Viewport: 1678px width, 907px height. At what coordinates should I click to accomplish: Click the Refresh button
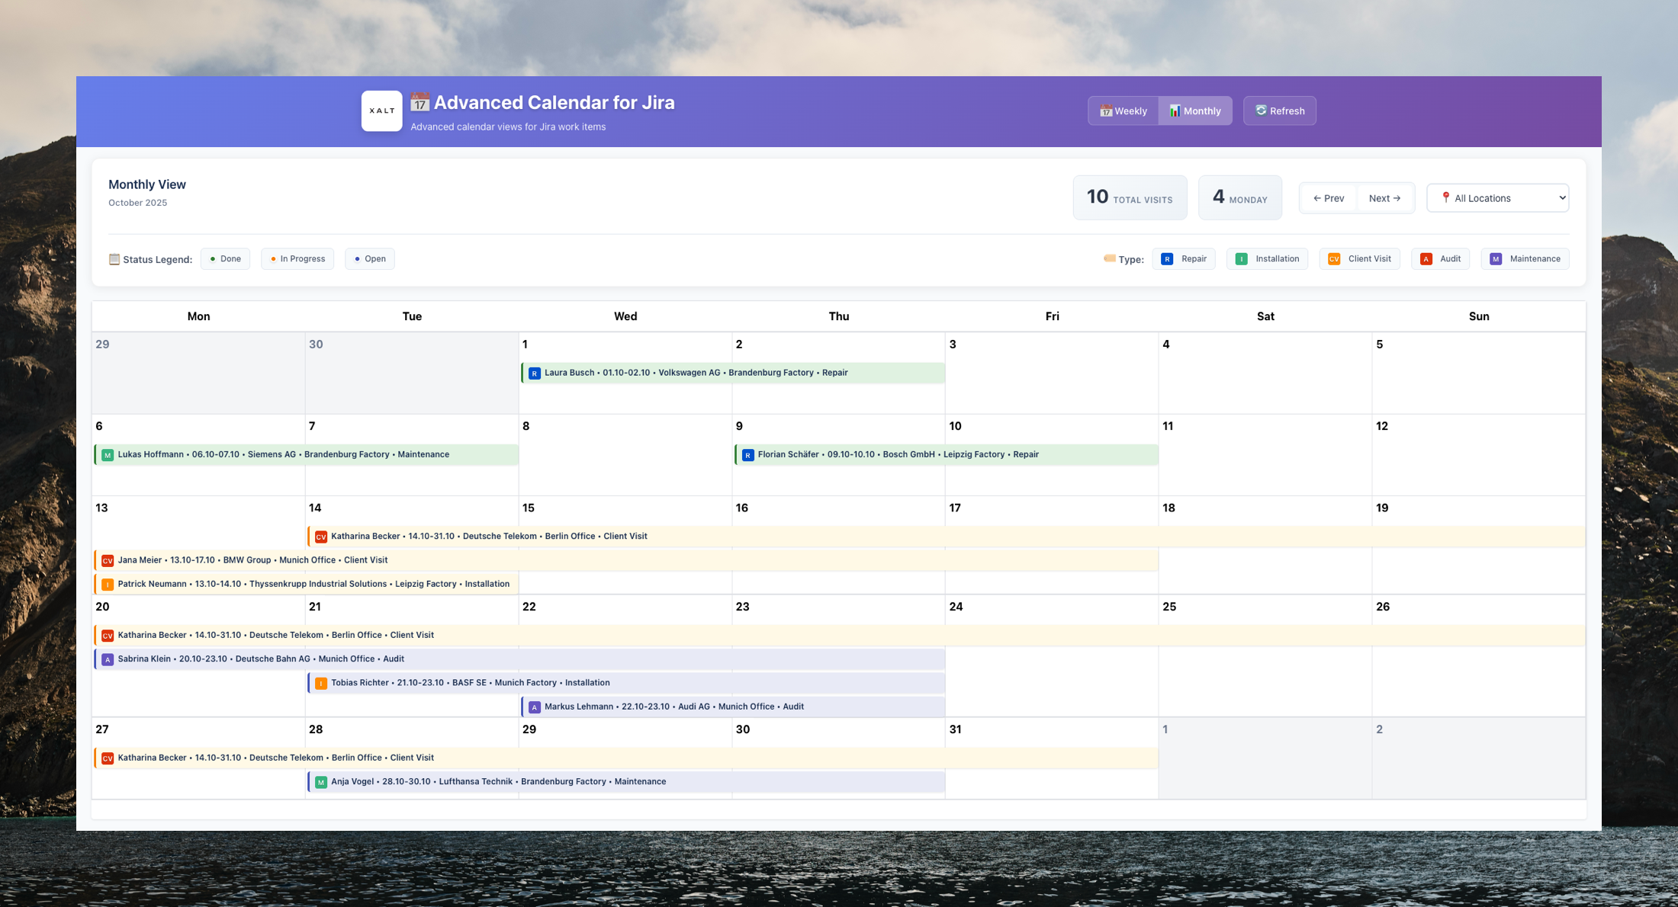tap(1279, 111)
